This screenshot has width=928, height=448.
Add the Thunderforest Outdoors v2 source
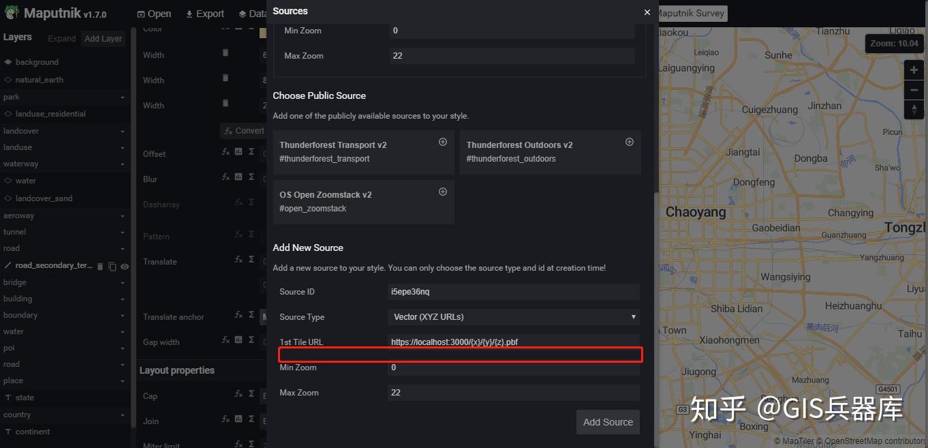coord(630,143)
